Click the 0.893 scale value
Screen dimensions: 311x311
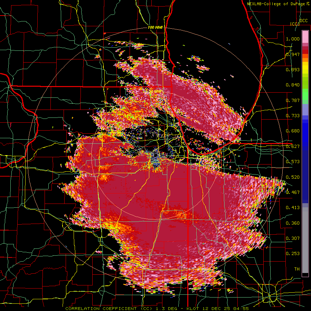293,69
